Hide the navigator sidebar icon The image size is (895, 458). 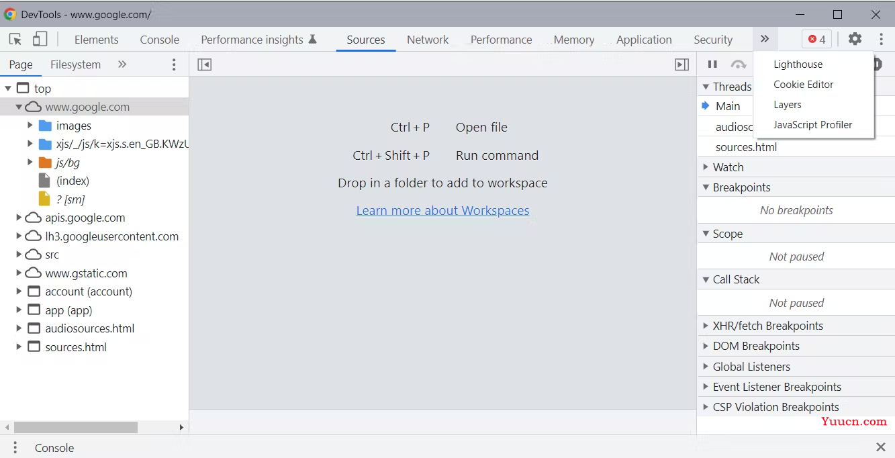[x=205, y=64]
